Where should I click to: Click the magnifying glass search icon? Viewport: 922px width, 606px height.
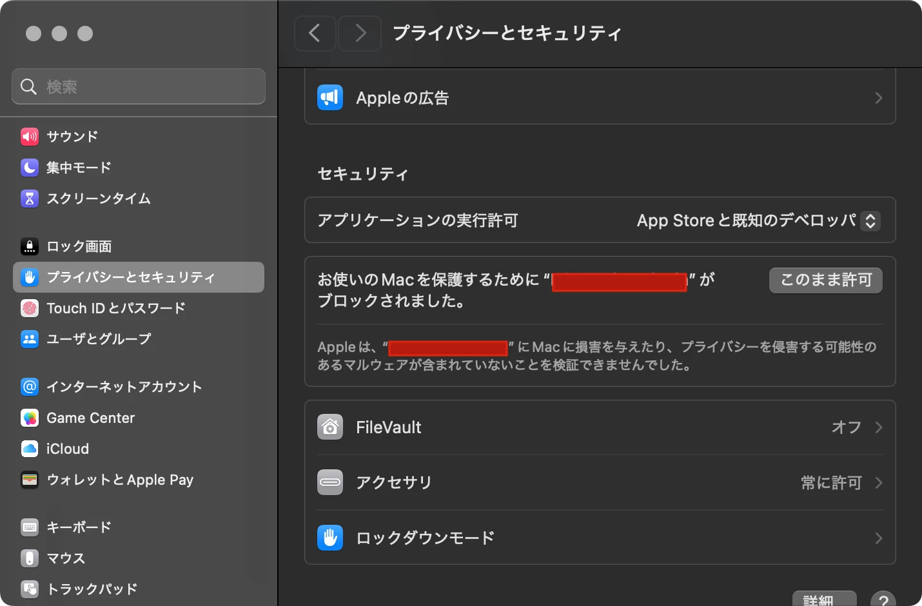tap(28, 86)
